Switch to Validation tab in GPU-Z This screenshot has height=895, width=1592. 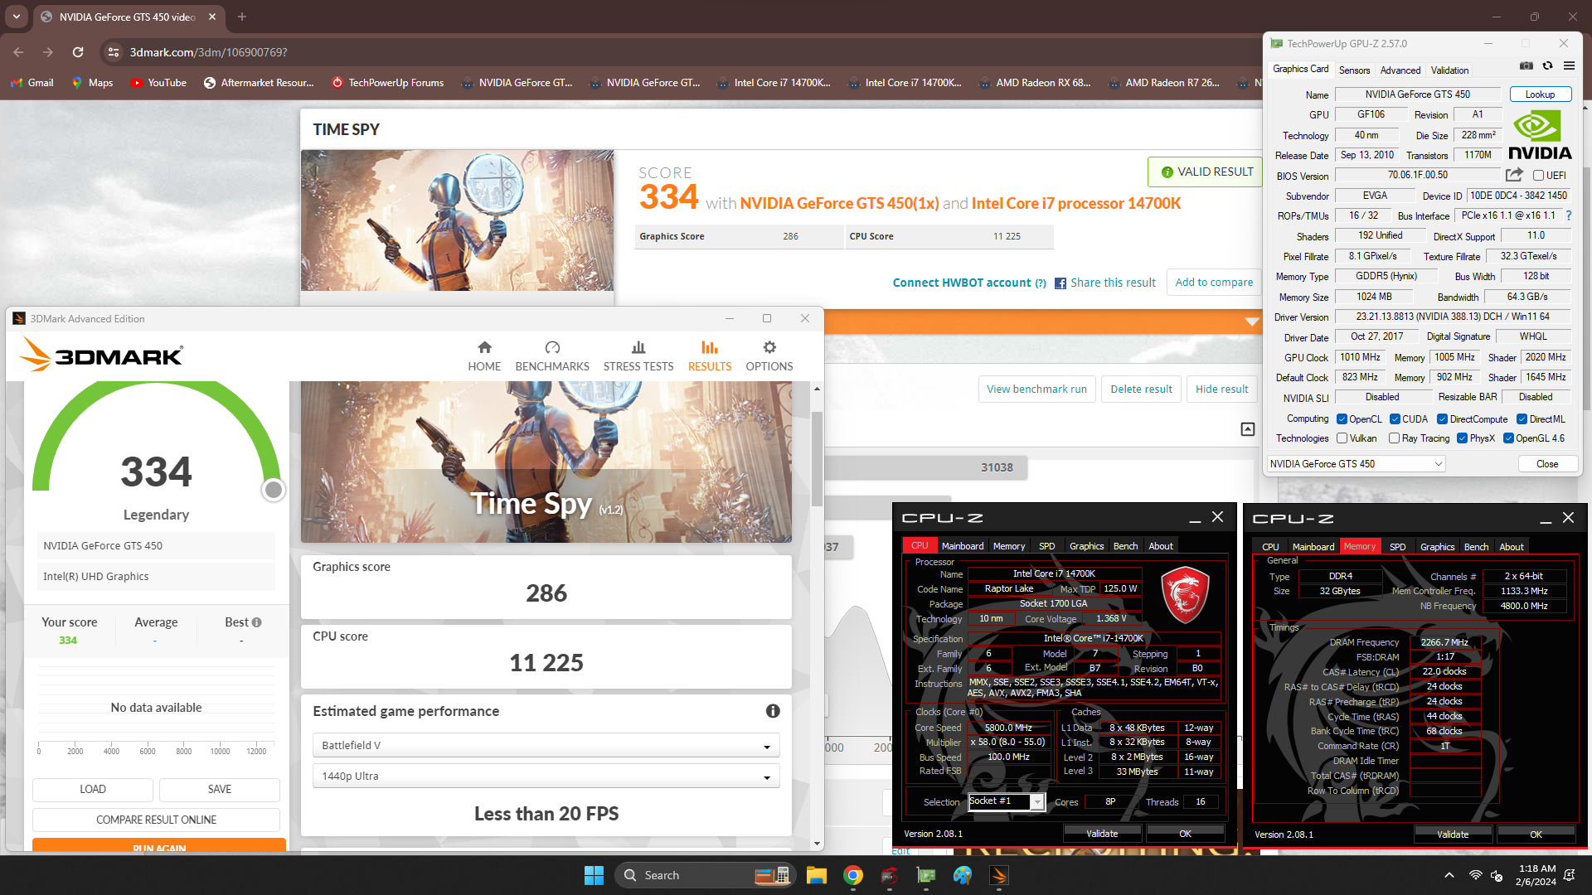[1449, 70]
